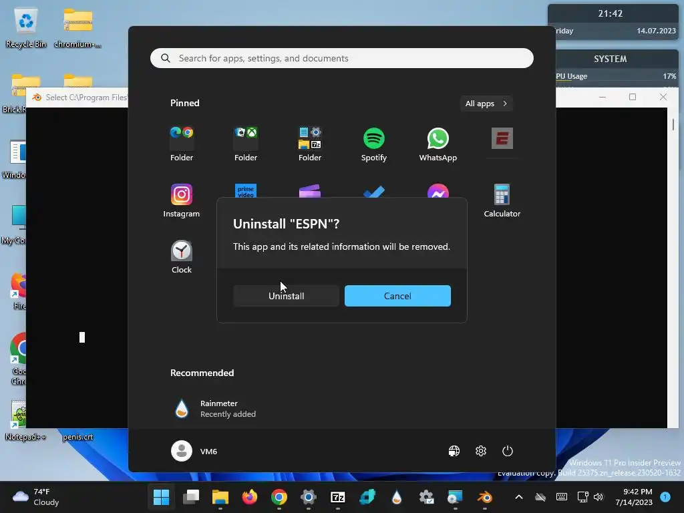Open the pinned folder containing 7-Zip
The width and height of the screenshot is (684, 513).
tap(310, 144)
